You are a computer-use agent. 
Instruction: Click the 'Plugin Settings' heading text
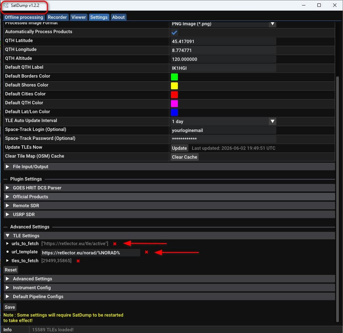[26, 179]
